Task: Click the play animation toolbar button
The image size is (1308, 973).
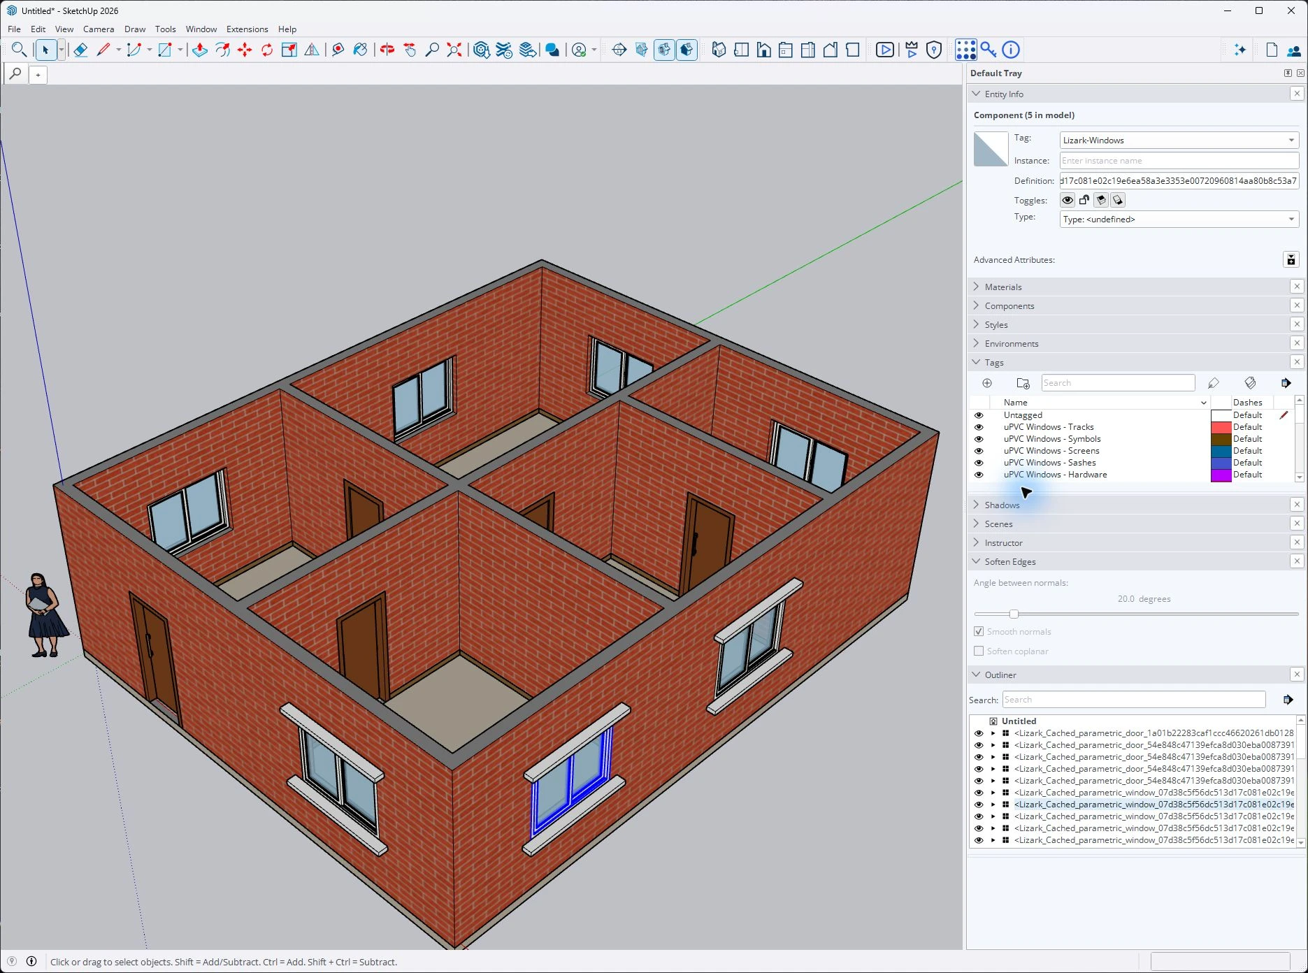Action: point(884,50)
